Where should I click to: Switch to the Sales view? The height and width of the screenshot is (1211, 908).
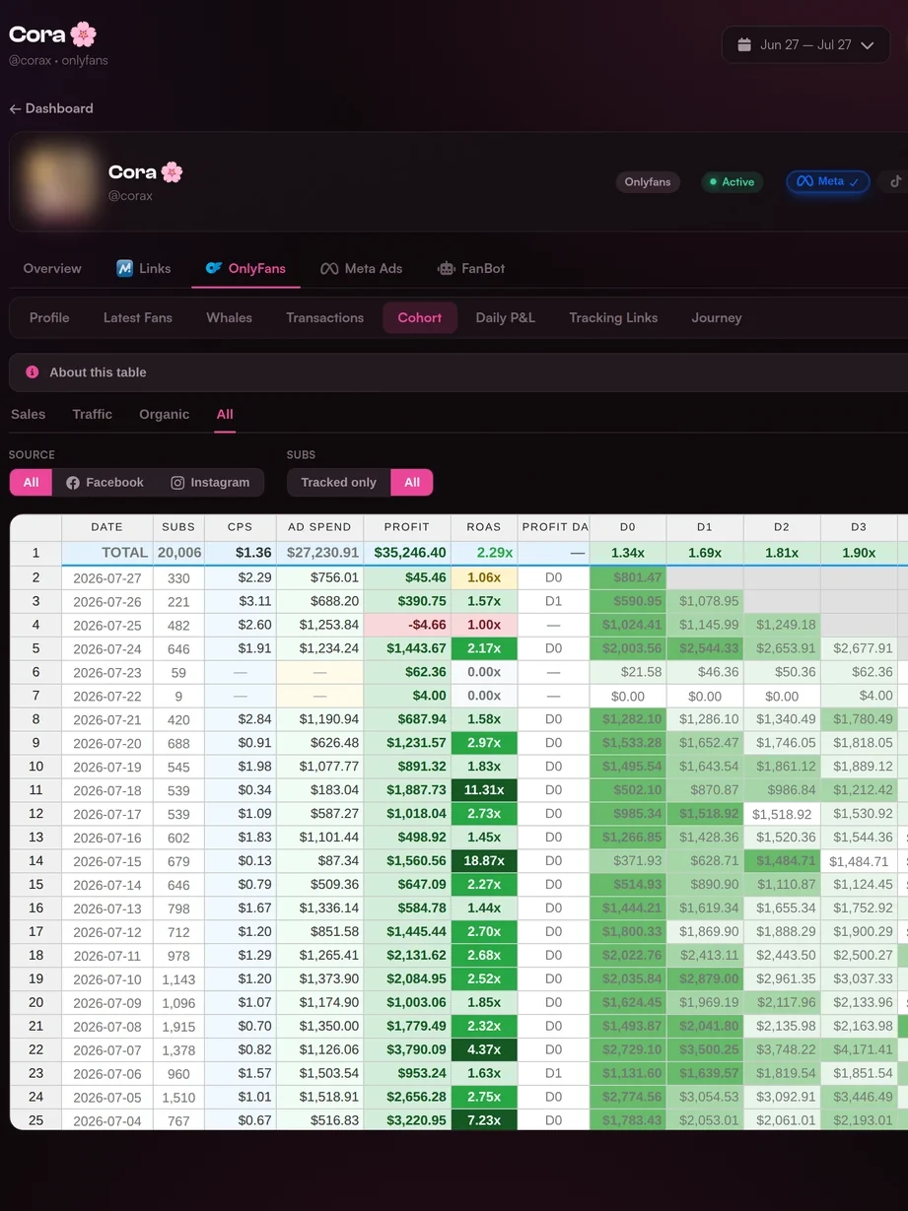(x=28, y=414)
